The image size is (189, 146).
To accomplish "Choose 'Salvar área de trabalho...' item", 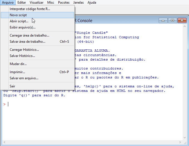I will 28,42.
